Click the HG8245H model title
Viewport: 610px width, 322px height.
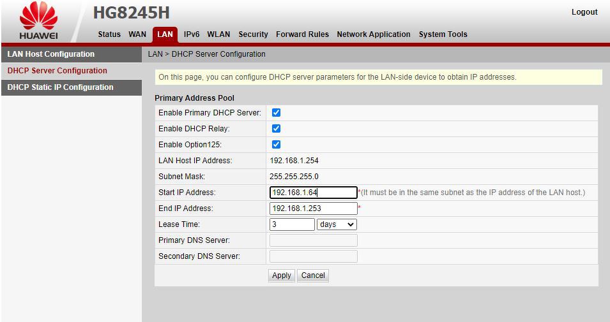[x=131, y=13]
